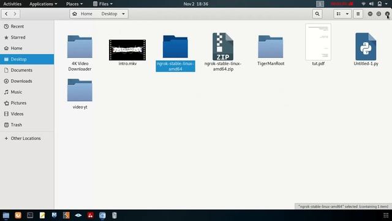Open Starred in the sidebar

[27, 37]
